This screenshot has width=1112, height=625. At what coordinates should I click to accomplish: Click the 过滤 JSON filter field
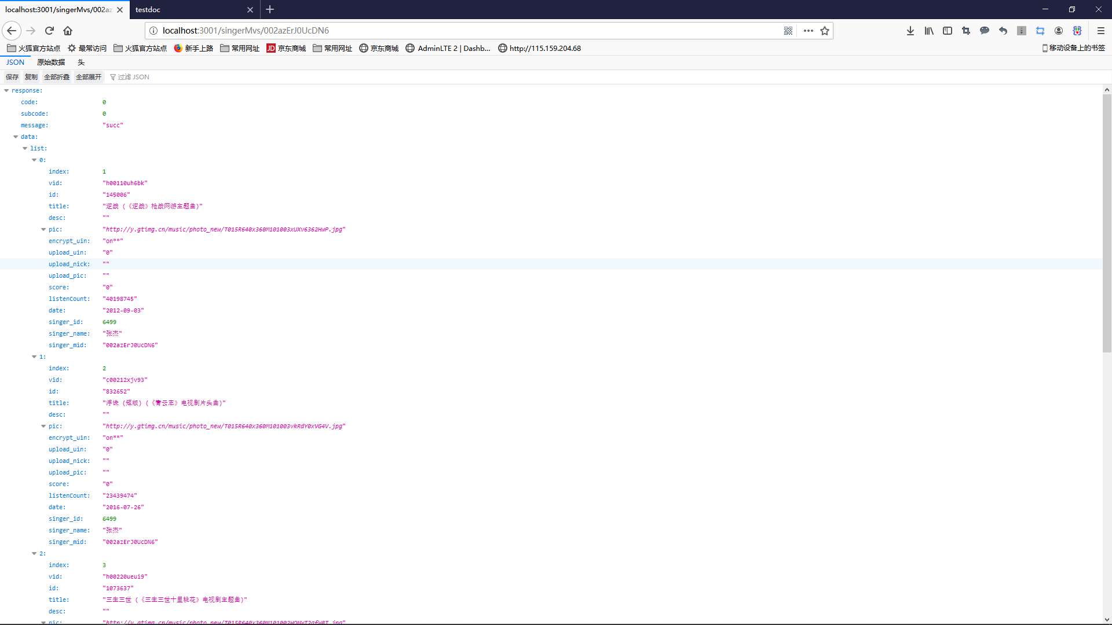[134, 77]
